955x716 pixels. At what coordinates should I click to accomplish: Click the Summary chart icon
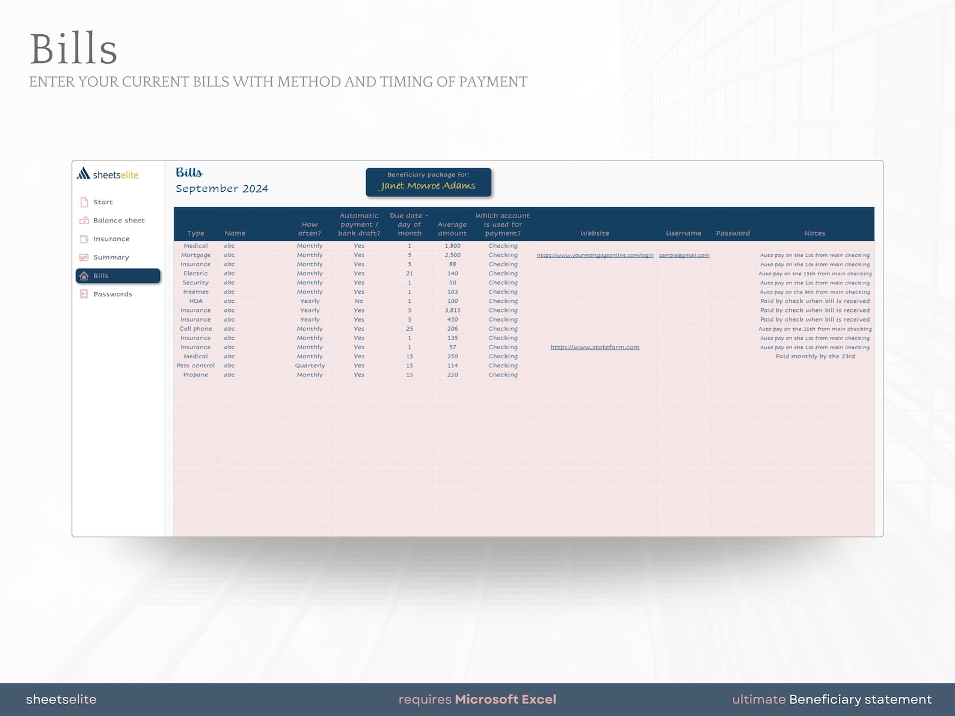(84, 257)
